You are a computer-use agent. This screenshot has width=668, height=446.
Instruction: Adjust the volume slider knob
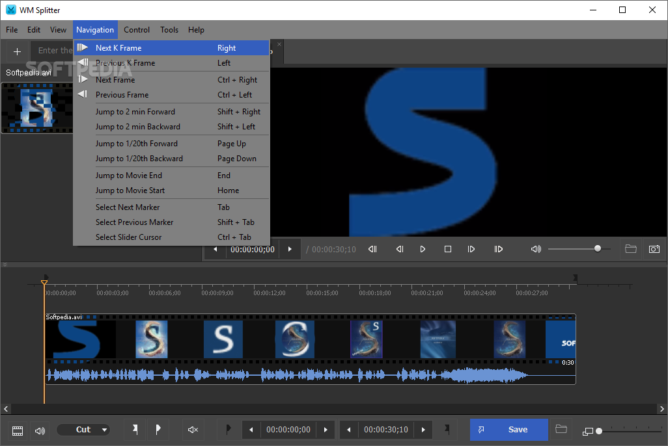(598, 248)
